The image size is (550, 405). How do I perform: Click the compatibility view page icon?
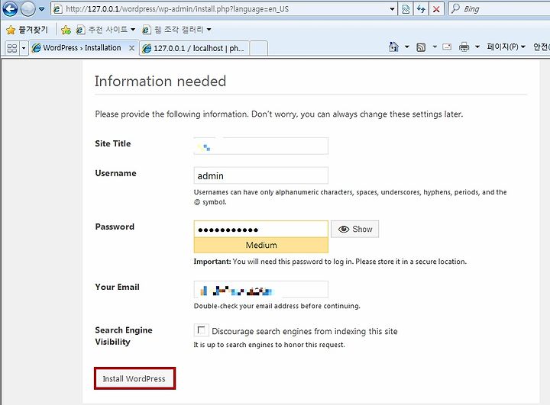[x=406, y=9]
